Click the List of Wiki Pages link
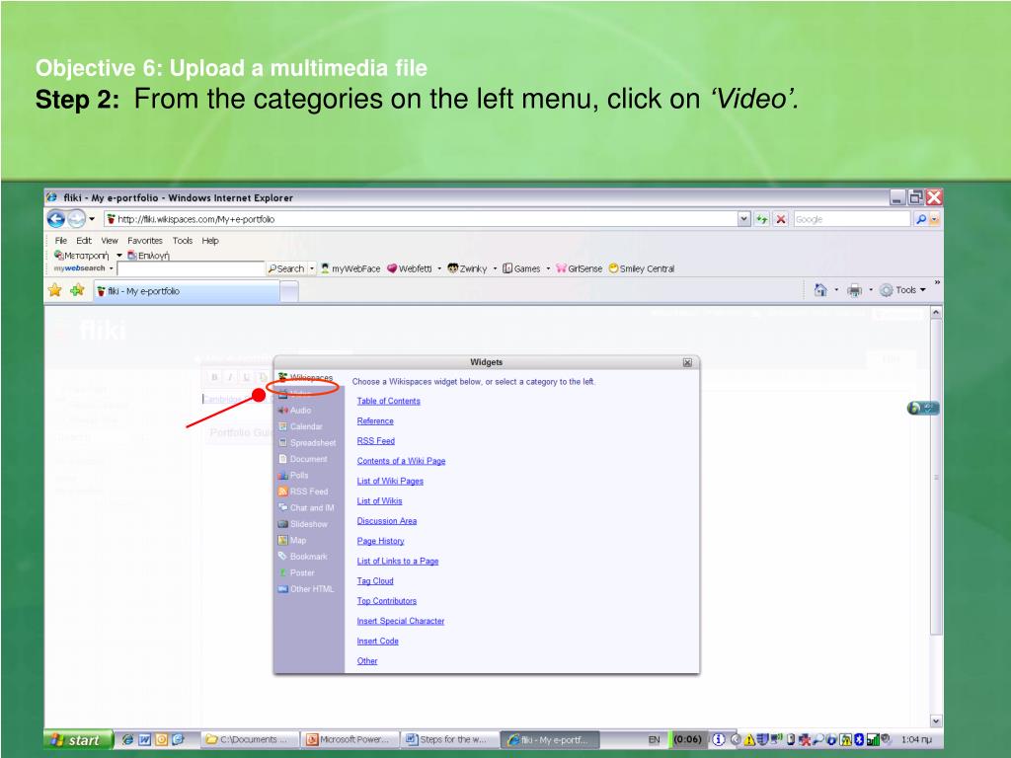The image size is (1011, 758). 390,481
